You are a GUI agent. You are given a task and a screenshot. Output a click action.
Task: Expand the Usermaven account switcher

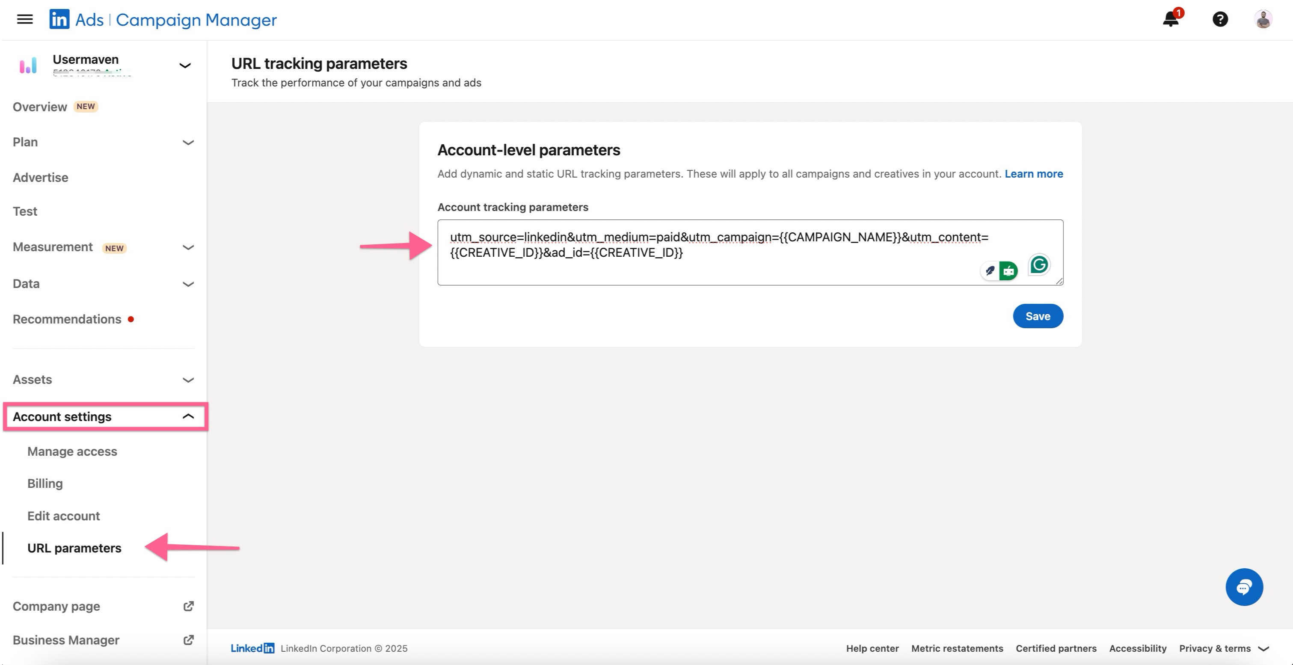coord(185,65)
